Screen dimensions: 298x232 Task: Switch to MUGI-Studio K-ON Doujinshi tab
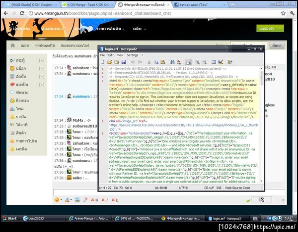pyautogui.click(x=31, y=4)
